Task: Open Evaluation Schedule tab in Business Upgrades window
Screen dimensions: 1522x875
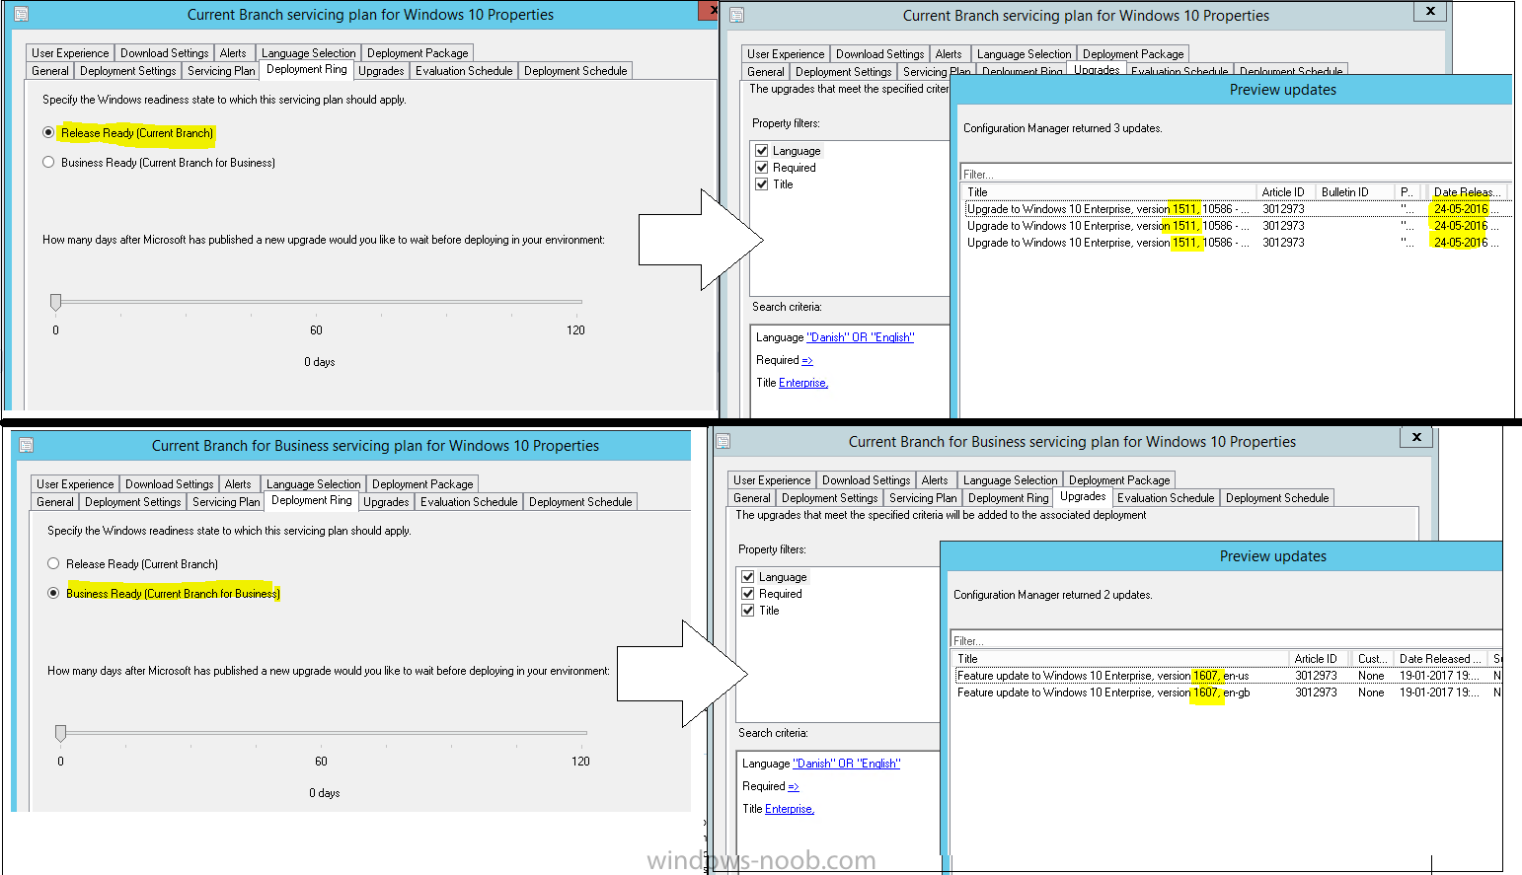Action: tap(1166, 498)
